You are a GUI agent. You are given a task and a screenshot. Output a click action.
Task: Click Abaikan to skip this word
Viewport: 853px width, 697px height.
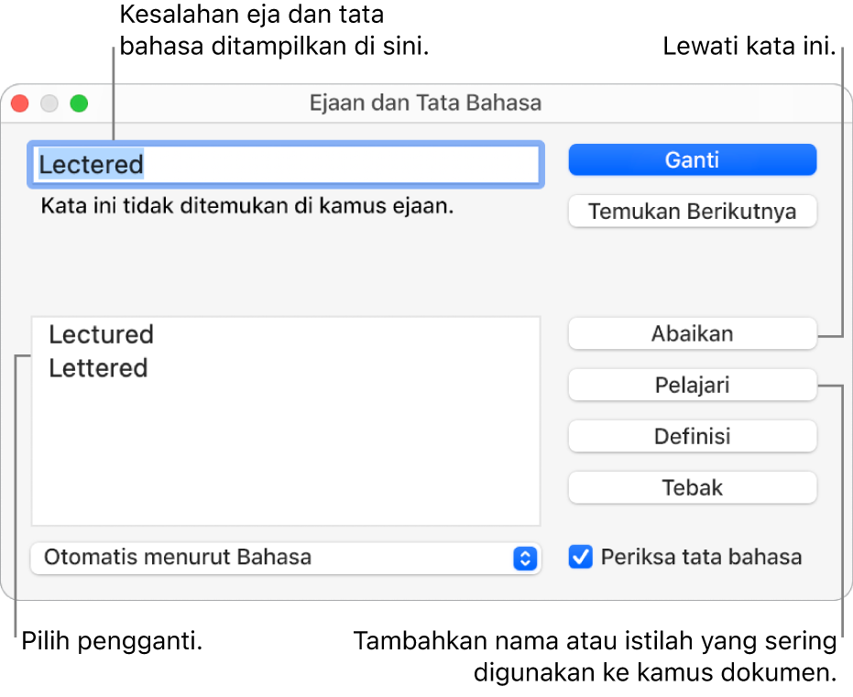(x=692, y=333)
